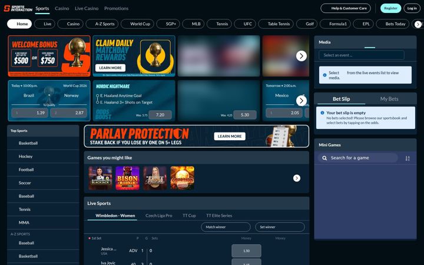Click Learn More on Daily Matchday Rewards
The image size is (424, 265).
tap(110, 68)
